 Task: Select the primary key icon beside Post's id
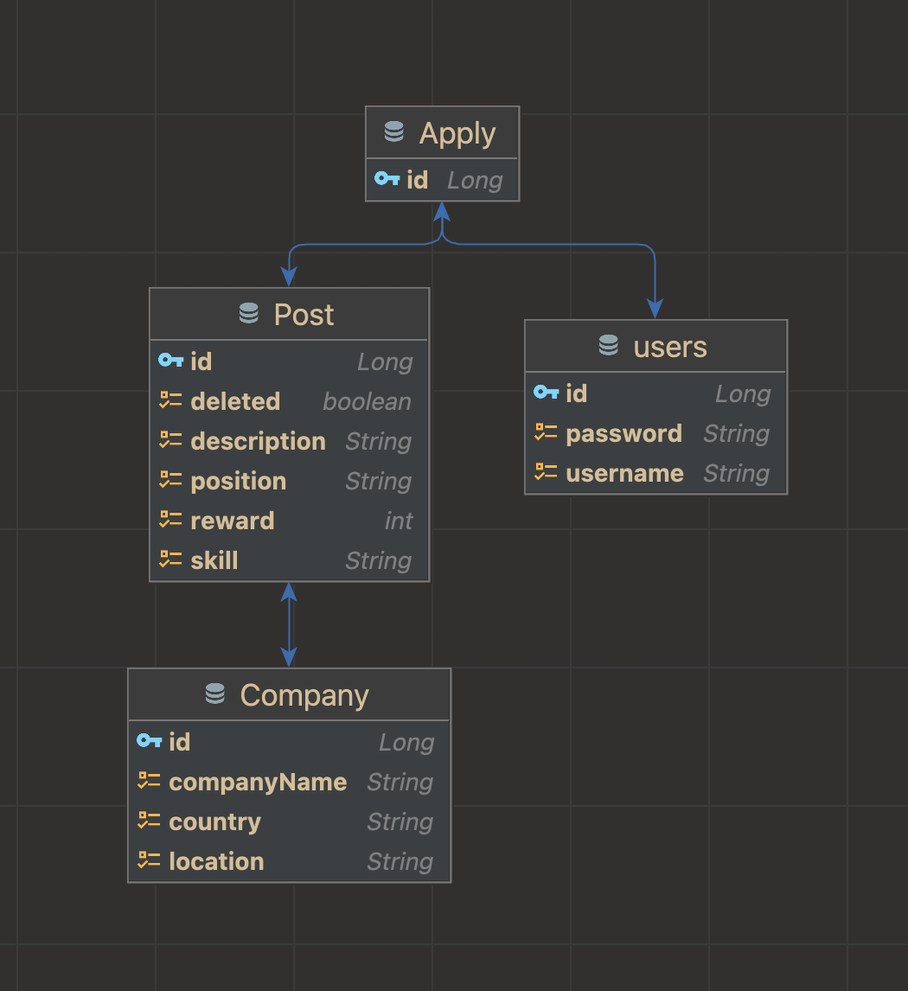(x=169, y=361)
